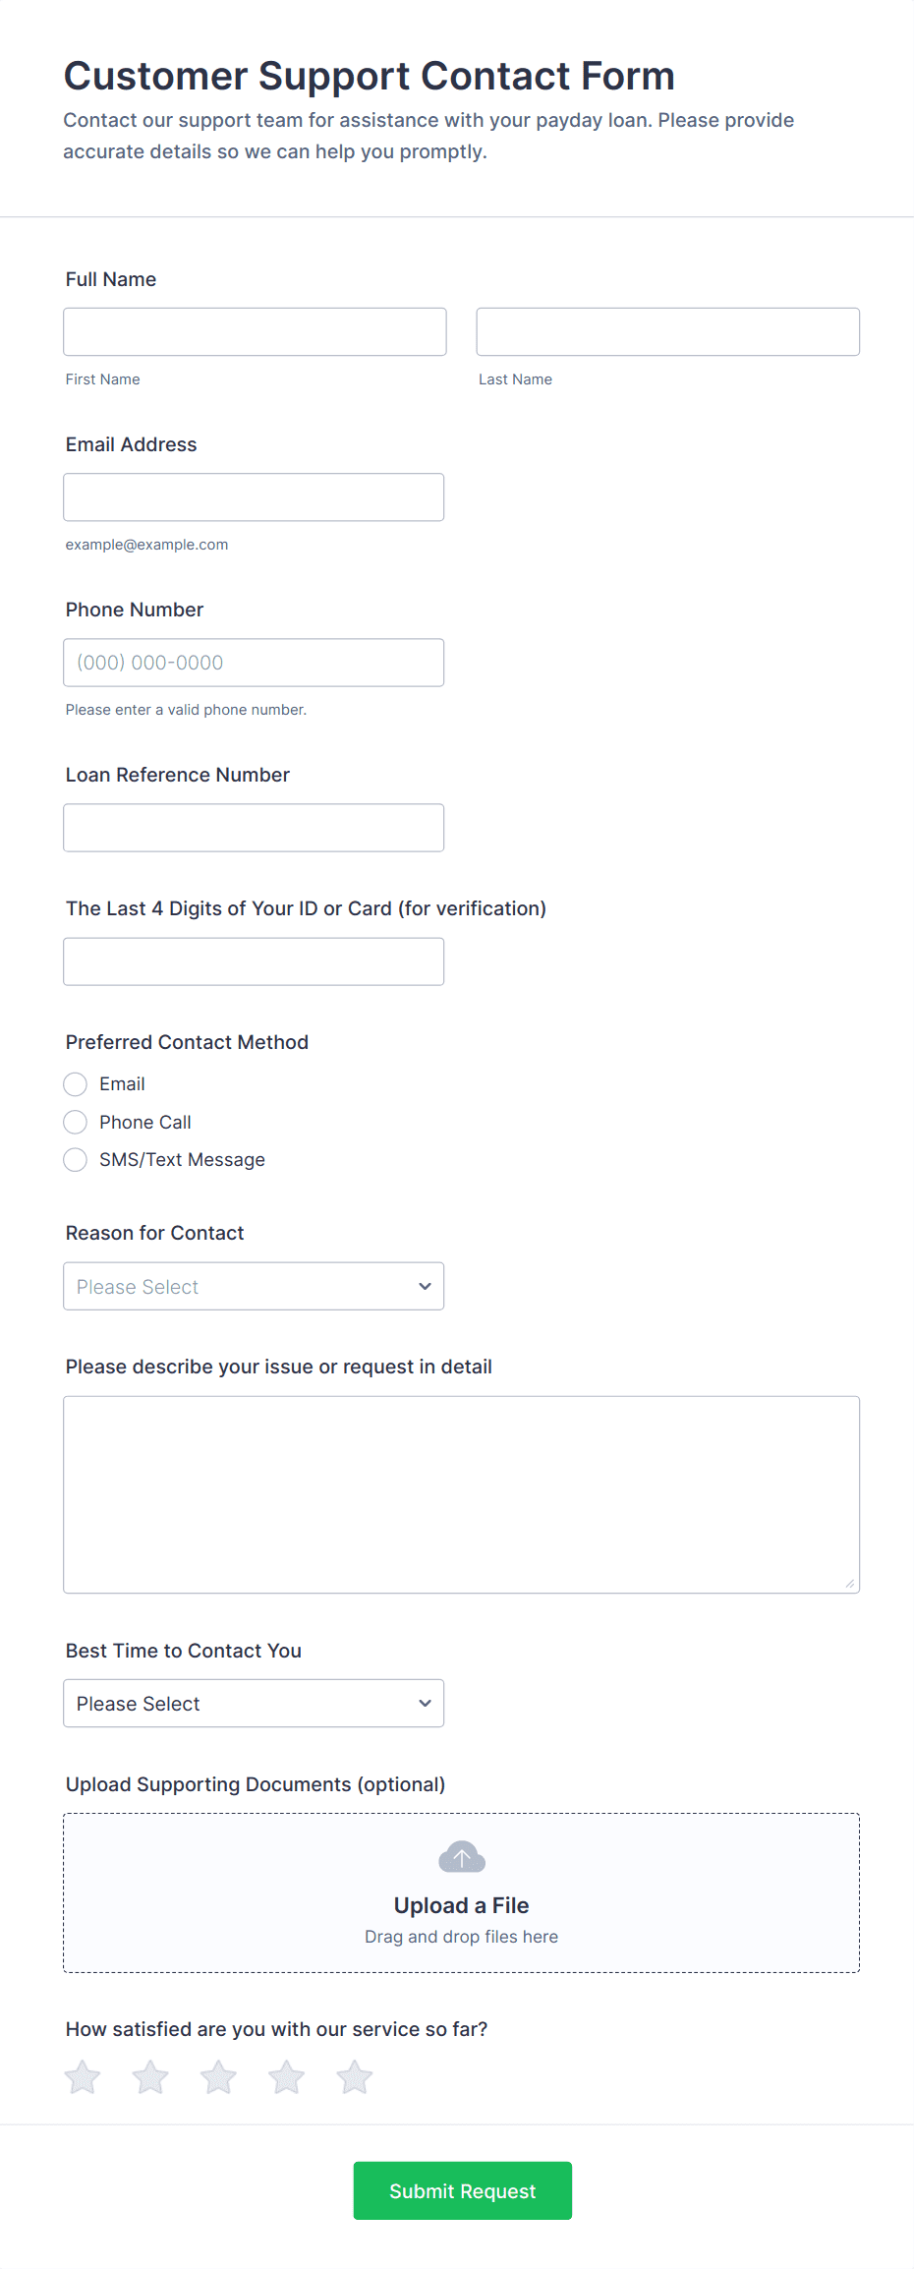Viewport: 914px width, 2269px height.
Task: Pick SMS/Text Message contact option
Action: pyautogui.click(x=76, y=1160)
